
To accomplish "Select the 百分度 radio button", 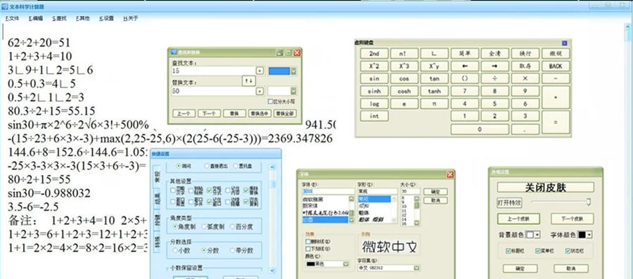I will coord(233,226).
